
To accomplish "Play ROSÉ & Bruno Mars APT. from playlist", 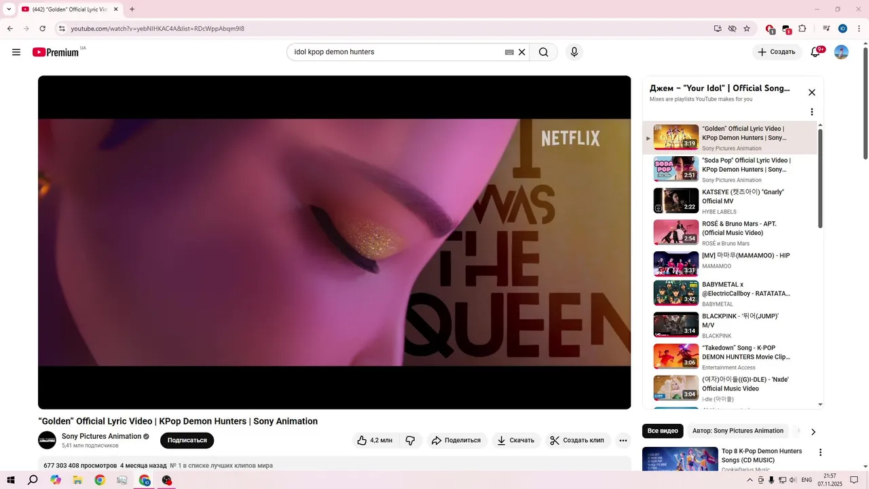I will (730, 233).
